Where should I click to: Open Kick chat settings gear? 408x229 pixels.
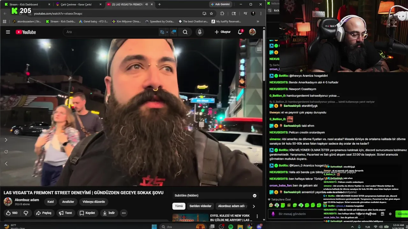coord(390,214)
